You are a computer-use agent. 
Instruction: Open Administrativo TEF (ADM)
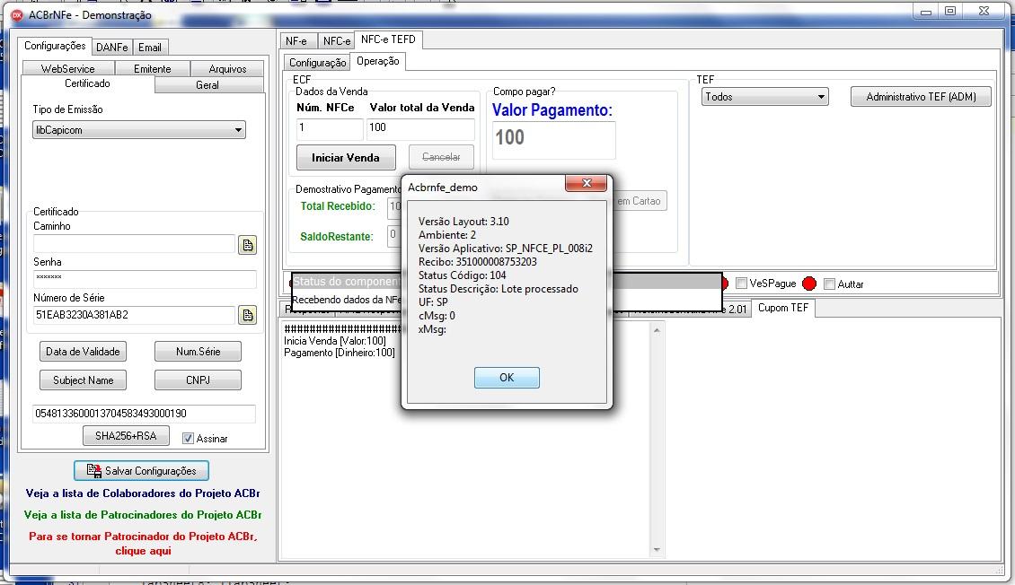click(921, 97)
